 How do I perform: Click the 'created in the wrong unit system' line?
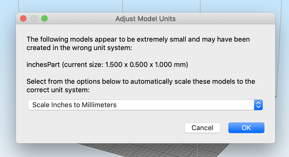point(79,48)
